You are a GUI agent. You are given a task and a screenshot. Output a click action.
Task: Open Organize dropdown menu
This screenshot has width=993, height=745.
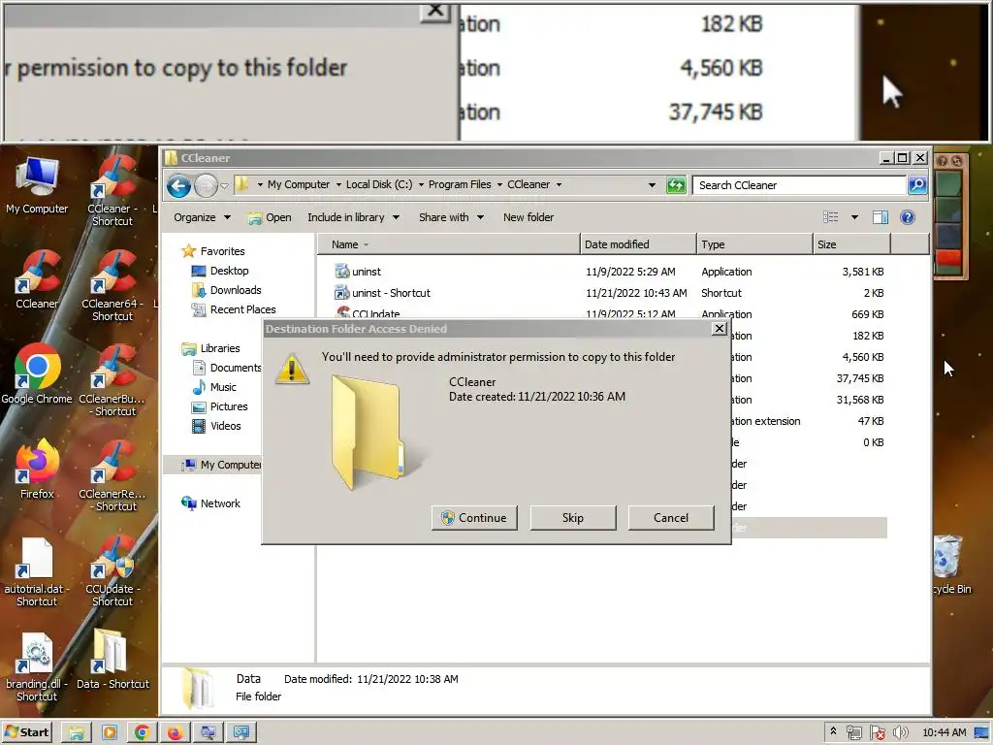(202, 217)
